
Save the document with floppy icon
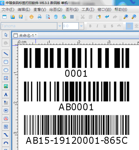[21, 17]
